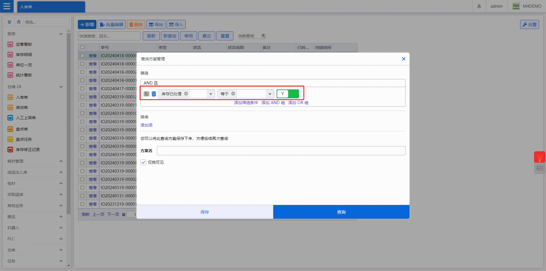Click 添加筛选条件 link

click(246, 103)
